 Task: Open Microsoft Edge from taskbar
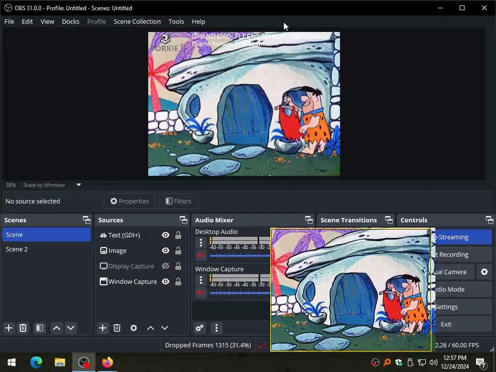[36, 362]
